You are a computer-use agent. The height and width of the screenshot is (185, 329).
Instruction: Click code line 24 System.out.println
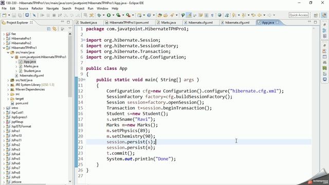pos(141,159)
